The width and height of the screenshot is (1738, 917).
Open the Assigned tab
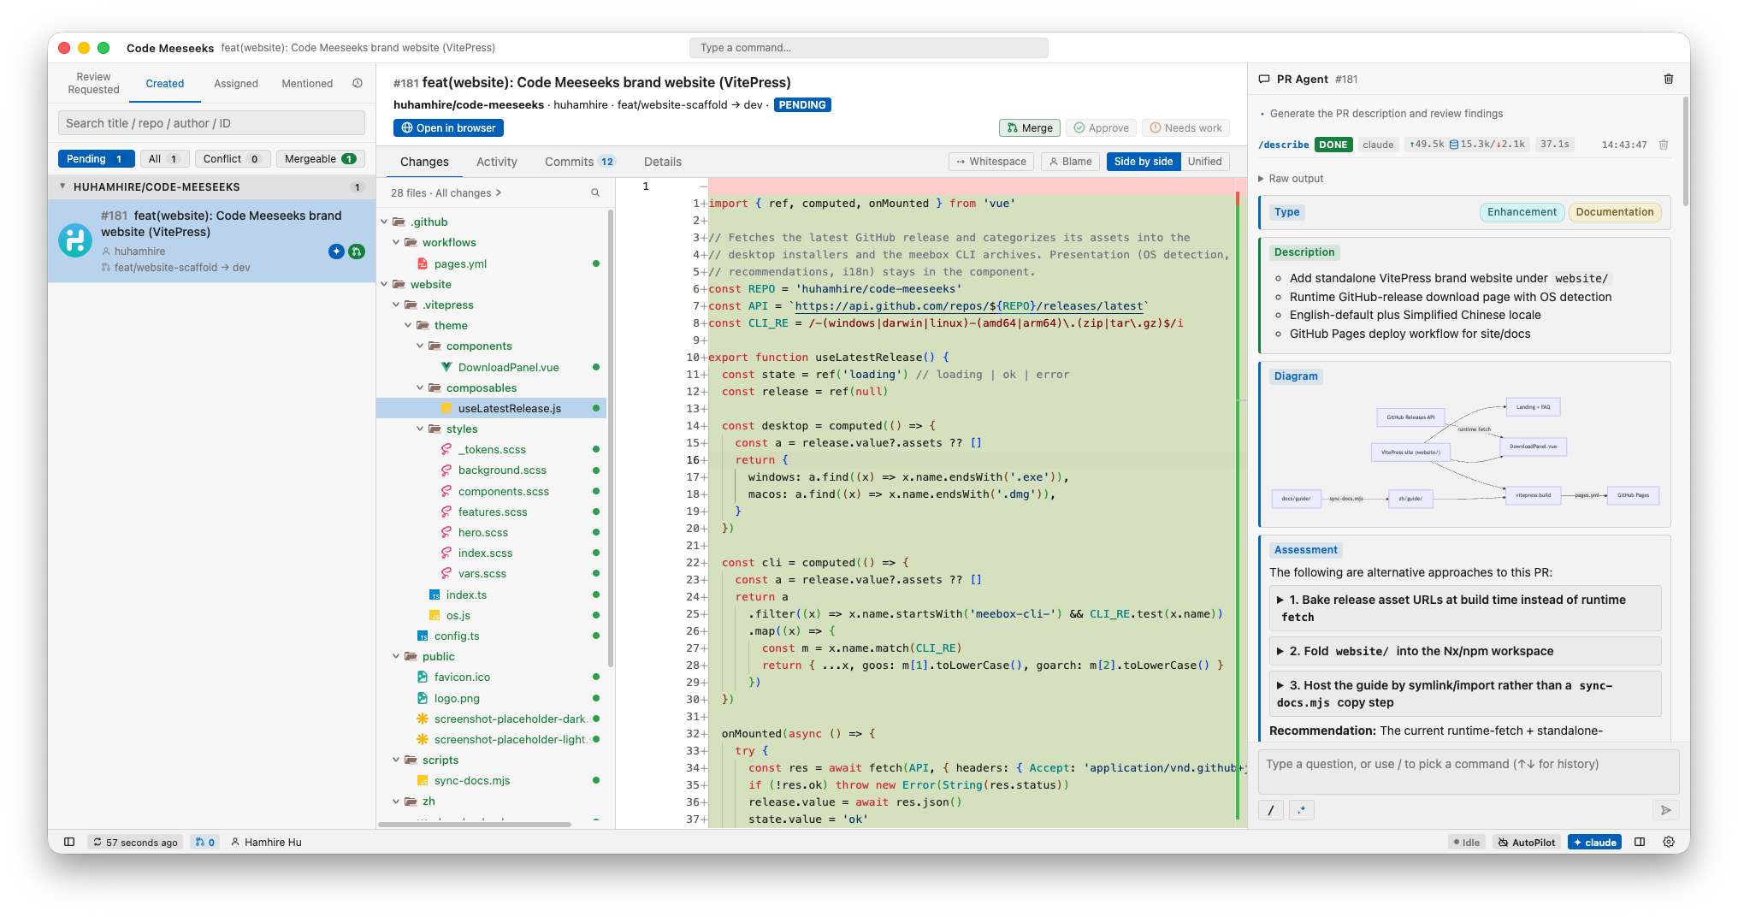pyautogui.click(x=236, y=83)
